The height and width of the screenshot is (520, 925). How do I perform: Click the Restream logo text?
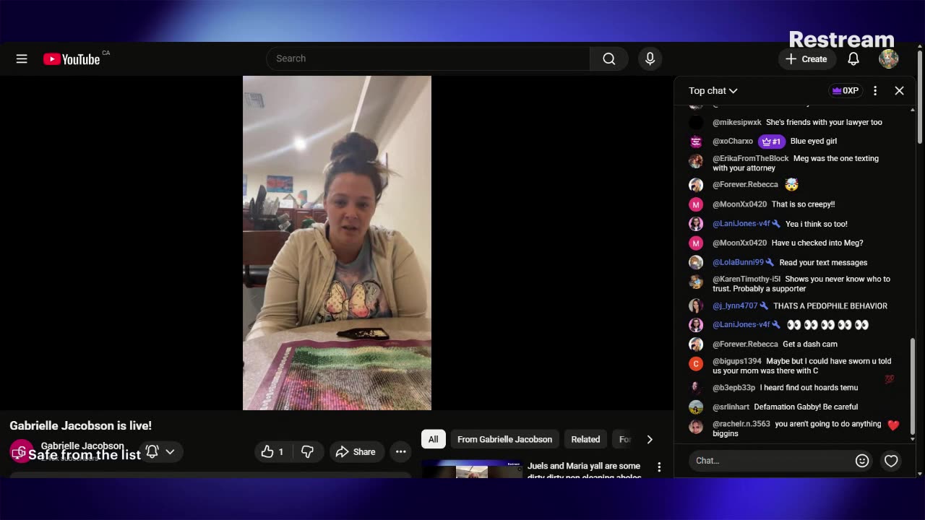tap(841, 39)
